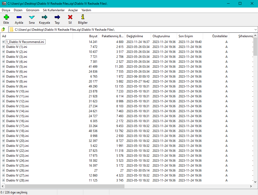Viewport: 258px width, 195px height.
Task: Click the green plus Ekle icon
Action: point(6,17)
